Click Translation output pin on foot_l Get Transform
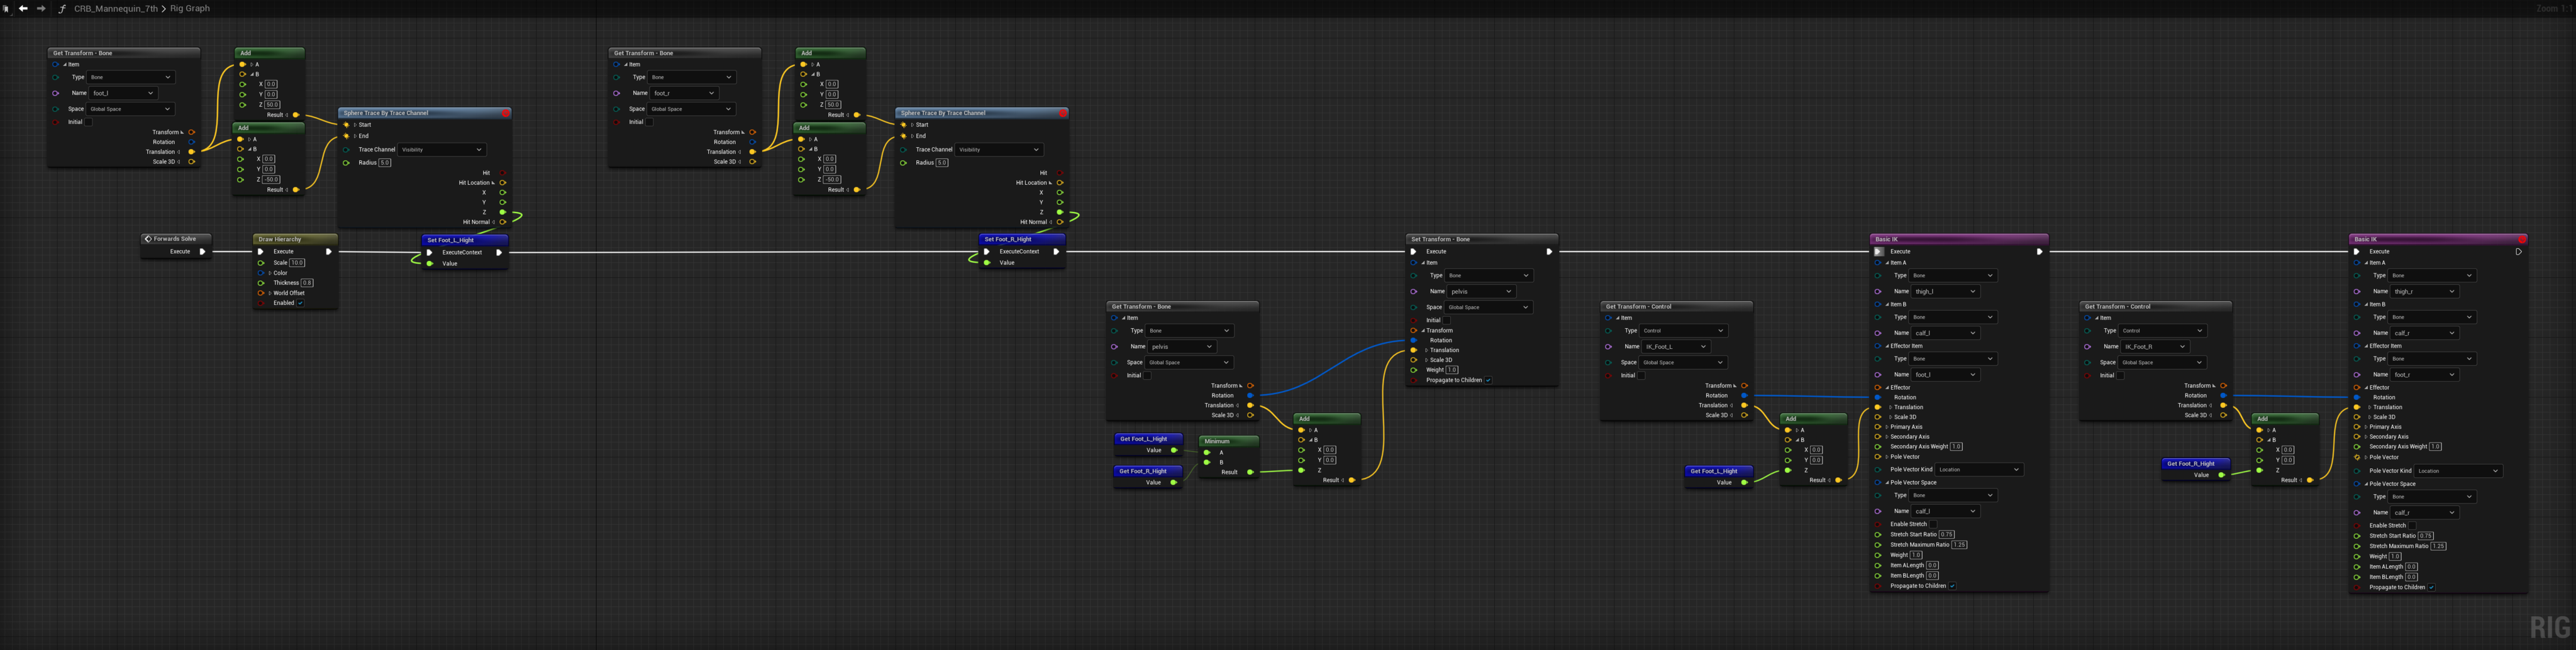This screenshot has width=2576, height=650. coord(192,152)
